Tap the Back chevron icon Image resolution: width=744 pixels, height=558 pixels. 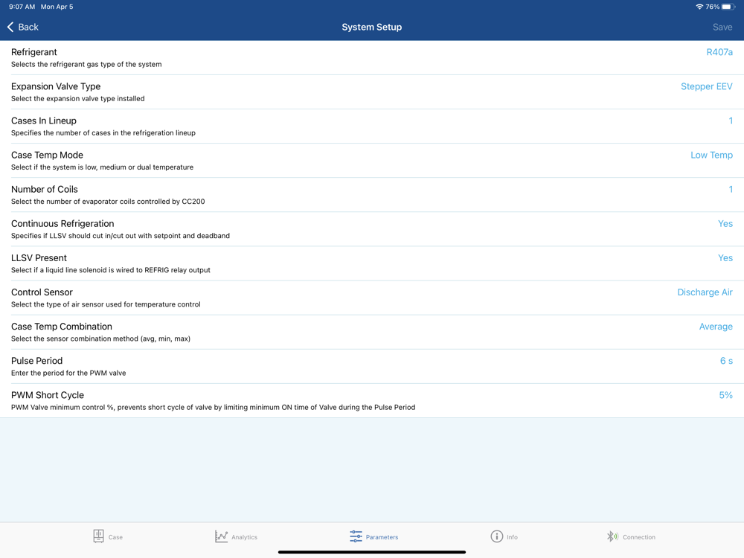10,27
